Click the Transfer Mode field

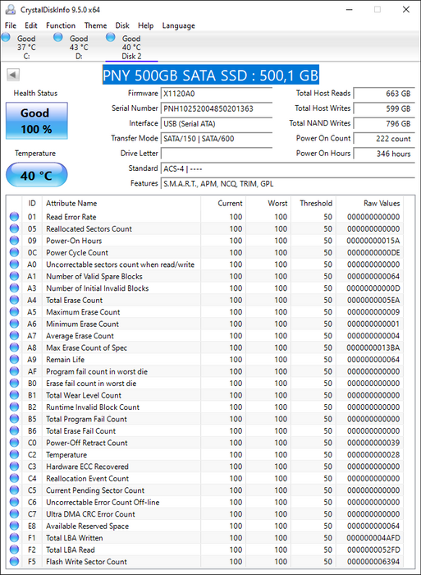coord(217,138)
